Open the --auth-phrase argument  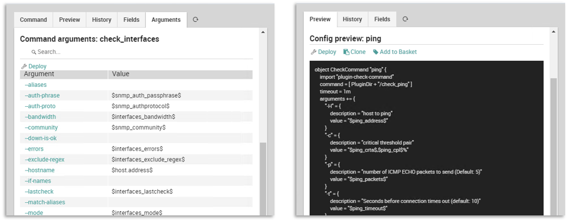(x=42, y=95)
